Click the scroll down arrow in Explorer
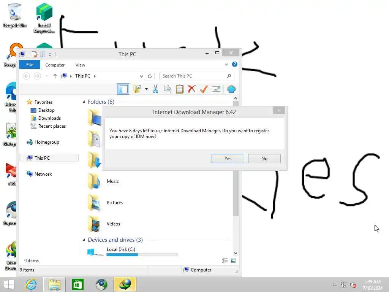This screenshot has height=292, width=389. point(236,253)
